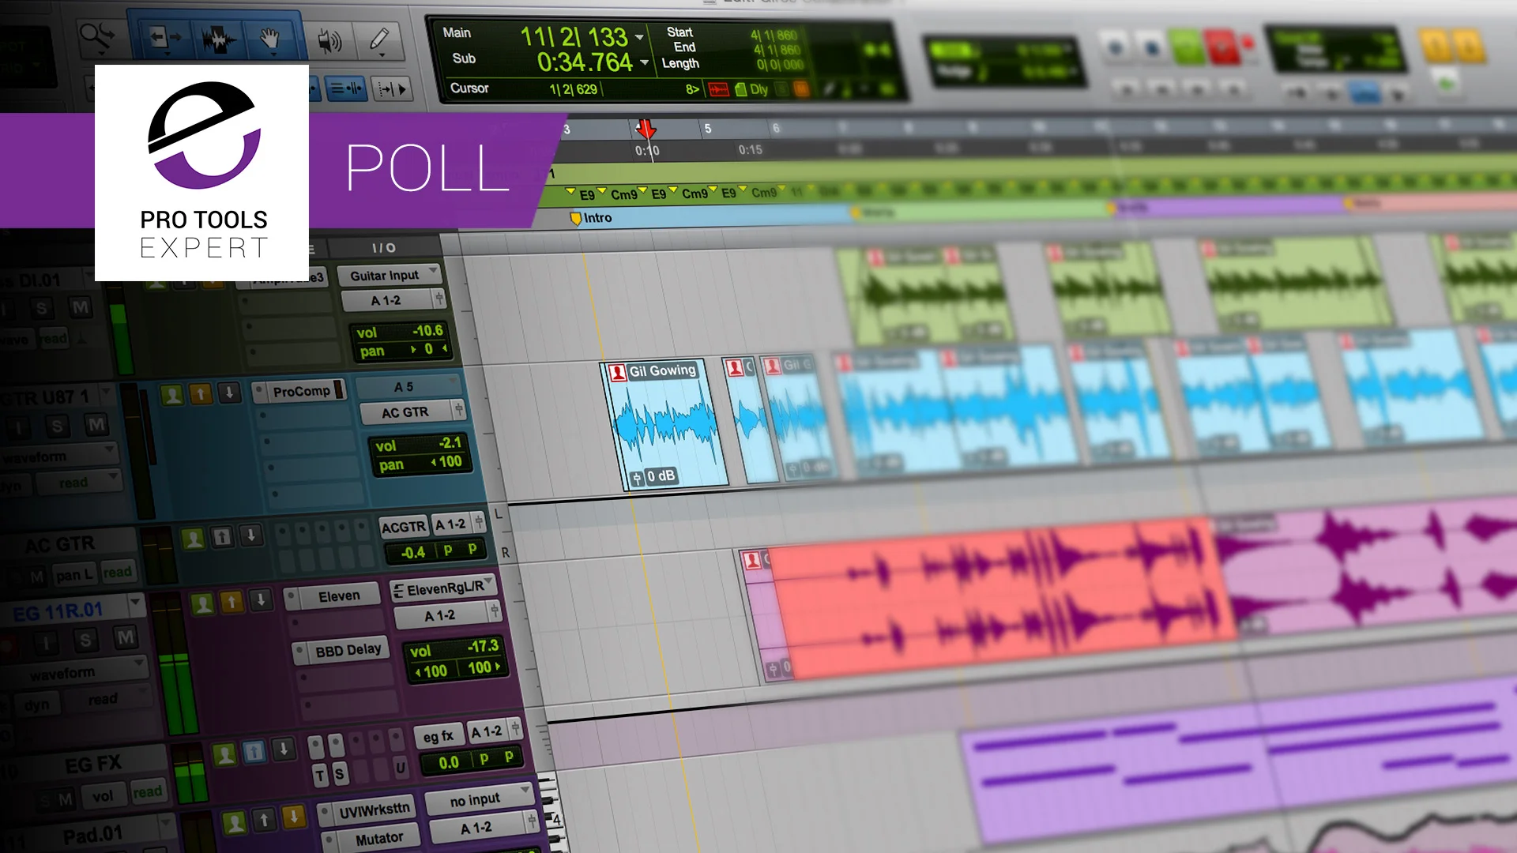Image resolution: width=1517 pixels, height=853 pixels.
Task: Toggle Solo on GTR U87 1 track
Action: pos(57,427)
